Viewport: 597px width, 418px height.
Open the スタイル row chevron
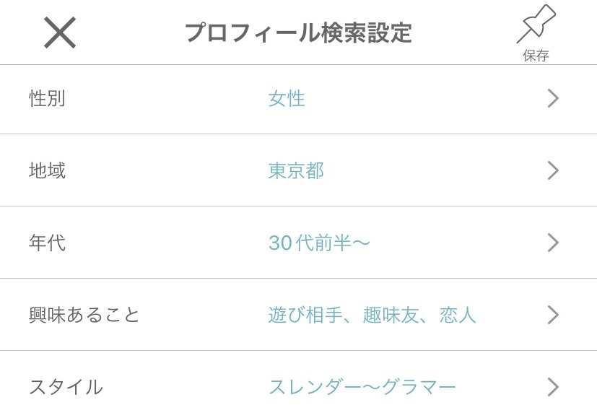[553, 387]
